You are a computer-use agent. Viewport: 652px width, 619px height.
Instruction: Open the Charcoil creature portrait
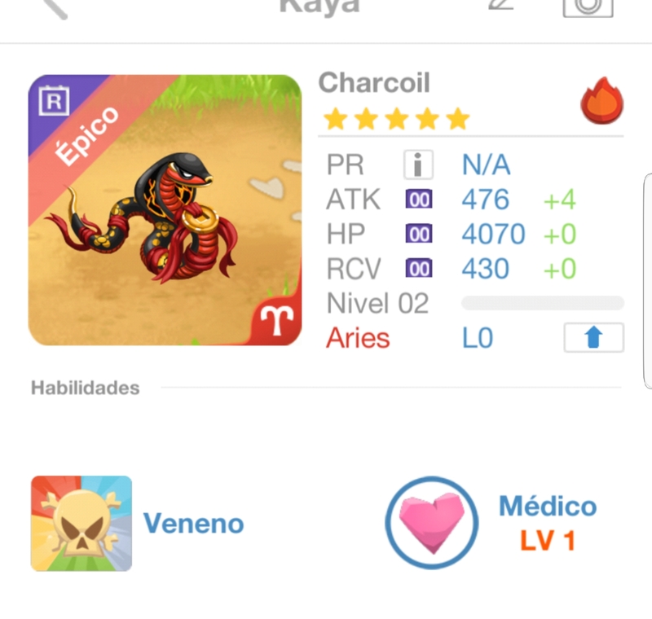(165, 210)
